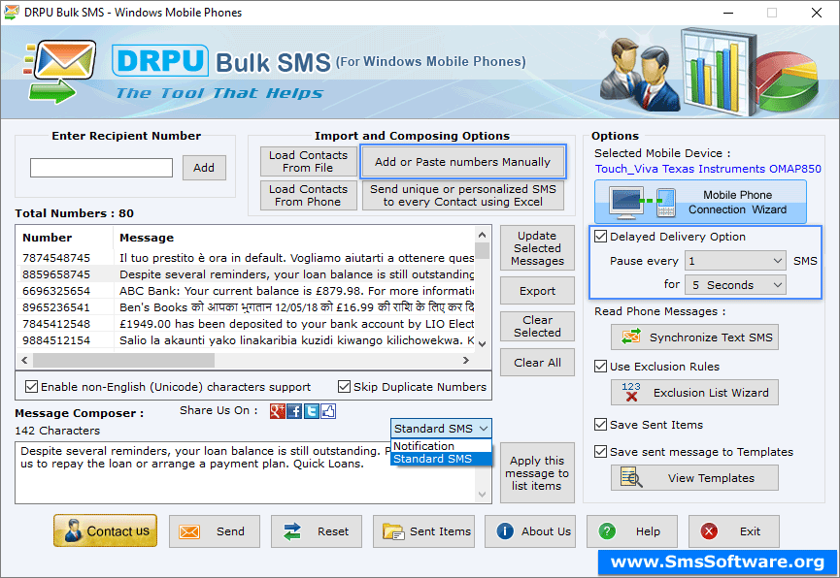Minimize the DRPU Bulk SMS window

[x=728, y=13]
